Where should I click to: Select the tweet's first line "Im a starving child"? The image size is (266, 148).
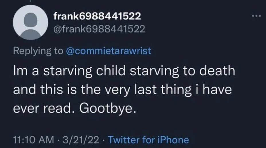(66, 71)
